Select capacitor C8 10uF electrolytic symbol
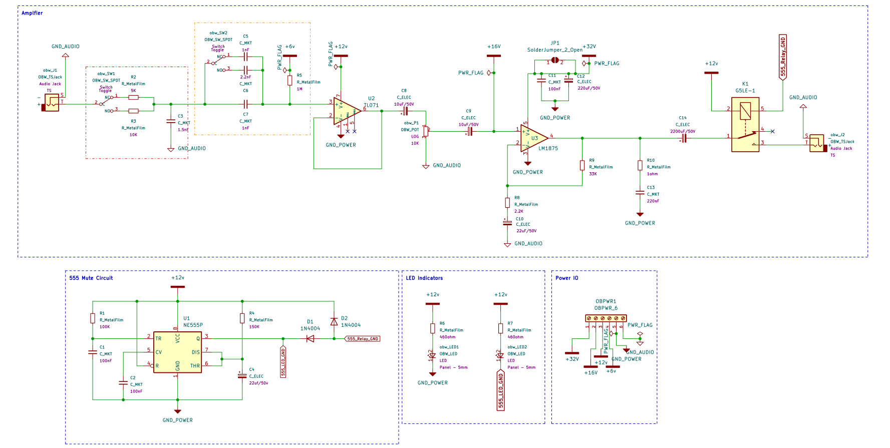The image size is (890, 448). [x=405, y=111]
